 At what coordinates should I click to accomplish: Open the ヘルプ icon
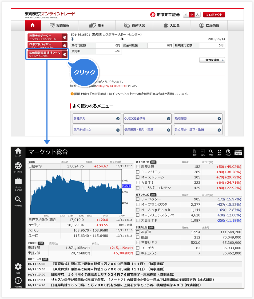(228, 152)
